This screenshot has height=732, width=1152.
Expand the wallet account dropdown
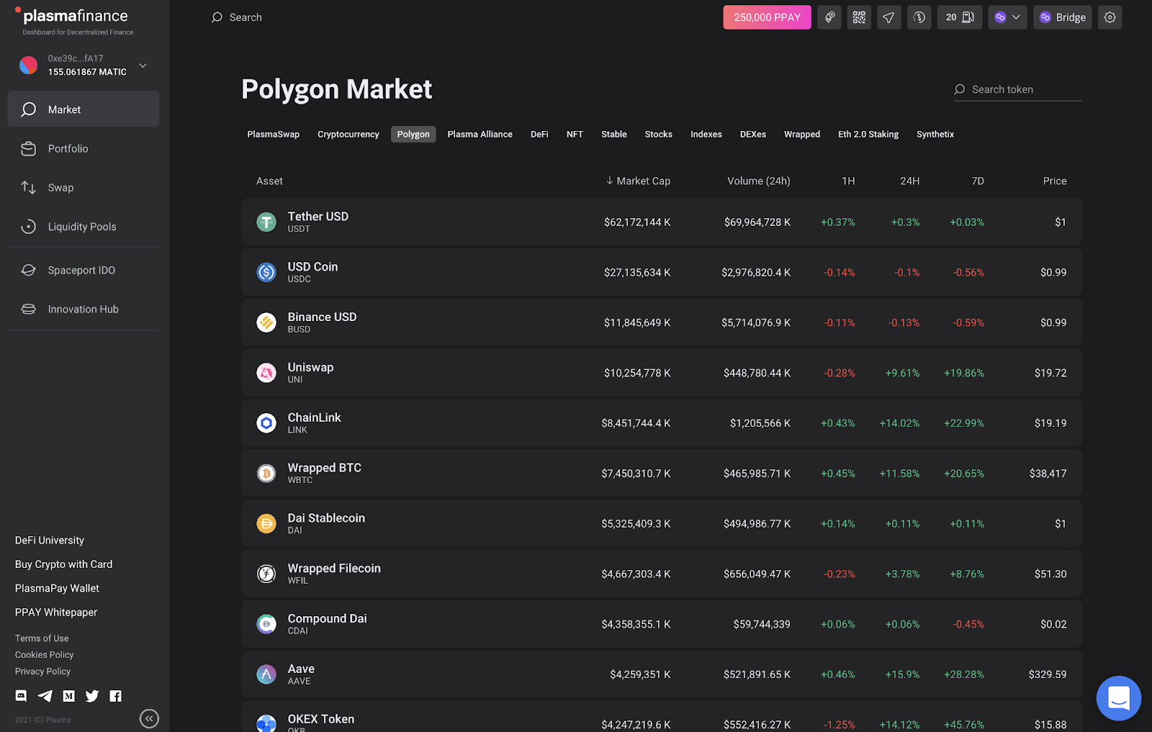click(x=142, y=65)
